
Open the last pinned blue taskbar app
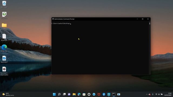point(119,94)
